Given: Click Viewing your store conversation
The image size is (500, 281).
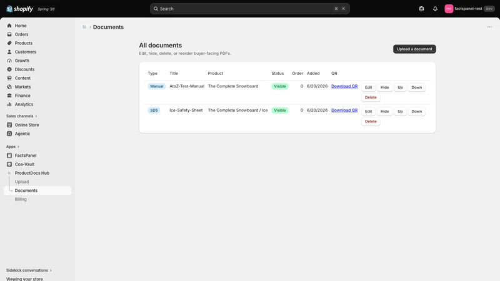Looking at the screenshot, I should coord(24,279).
